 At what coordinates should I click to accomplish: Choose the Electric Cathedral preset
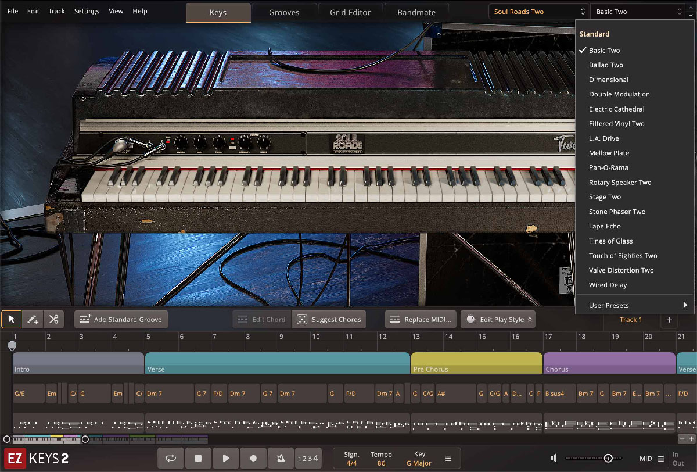[635, 109]
